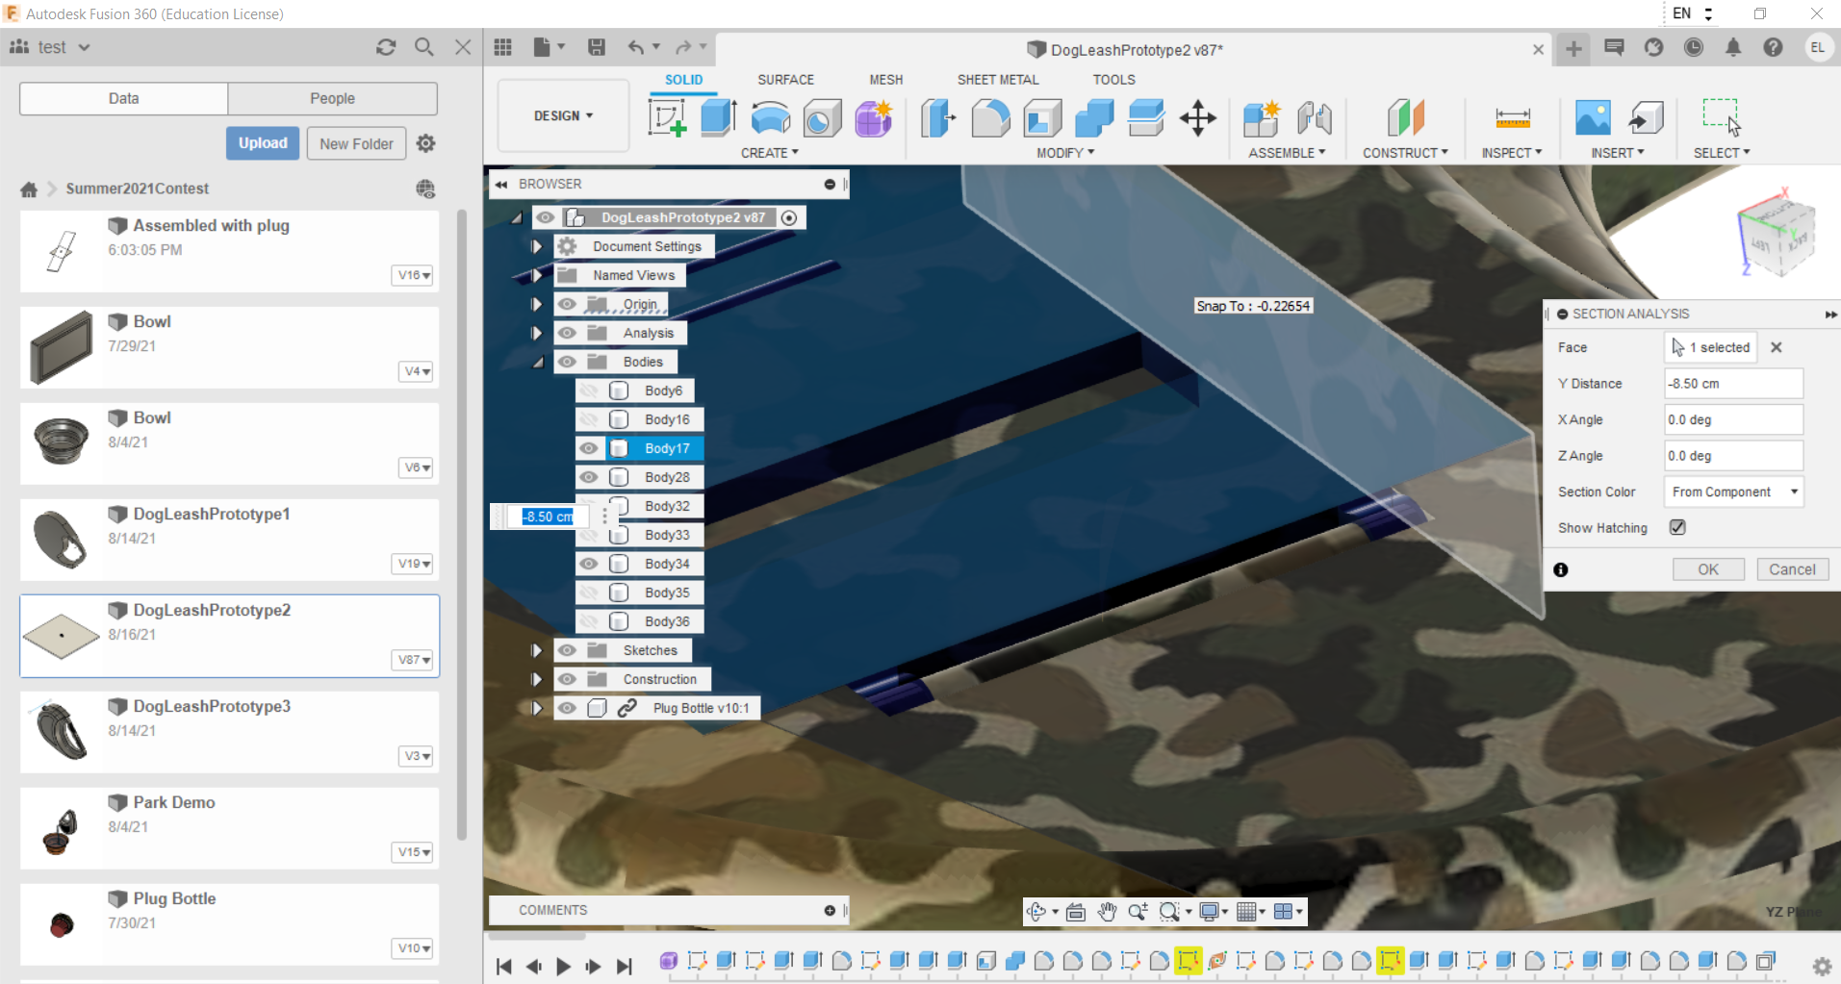Uncheck Show Hatching in Section Analysis

(1677, 527)
